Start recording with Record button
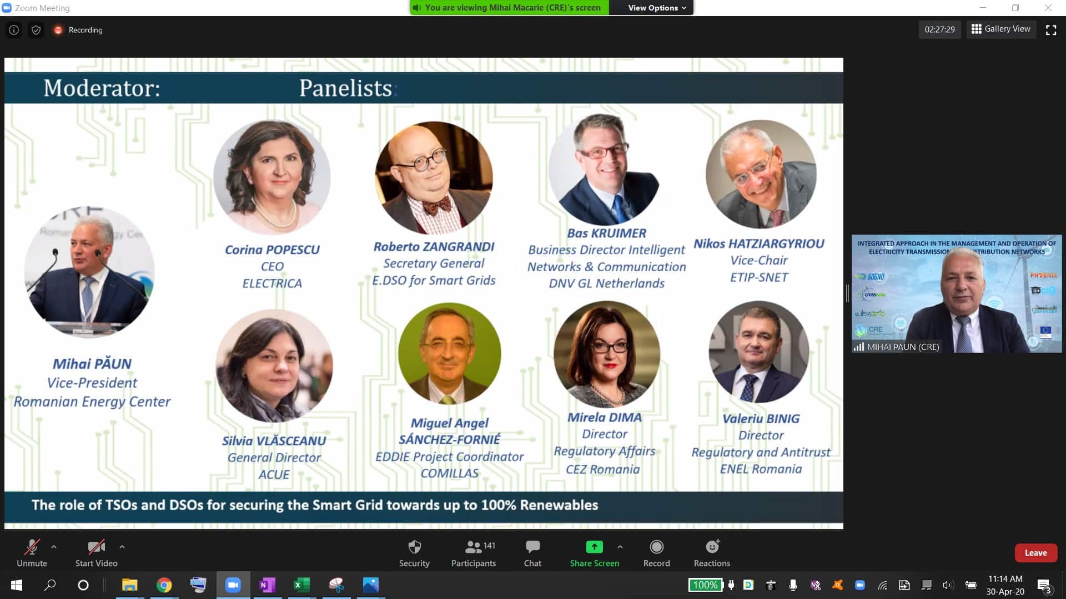The image size is (1066, 599). (x=656, y=553)
